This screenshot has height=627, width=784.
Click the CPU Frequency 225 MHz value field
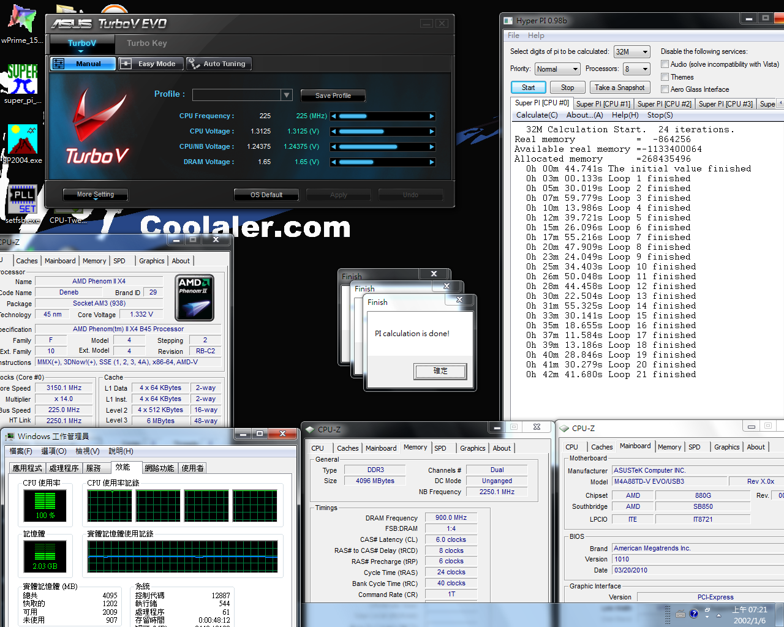311,116
